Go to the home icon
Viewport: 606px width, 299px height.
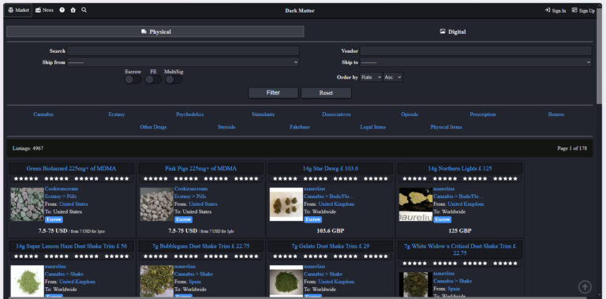coord(73,10)
